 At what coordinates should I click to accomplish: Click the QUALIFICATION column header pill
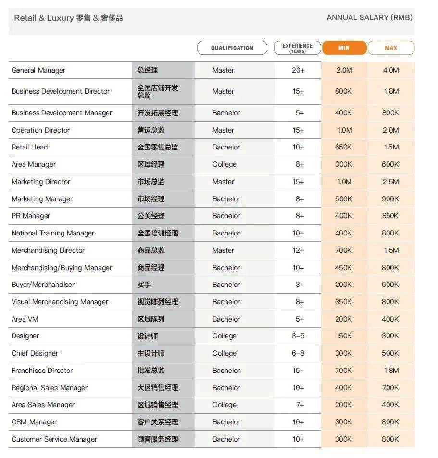(x=232, y=48)
